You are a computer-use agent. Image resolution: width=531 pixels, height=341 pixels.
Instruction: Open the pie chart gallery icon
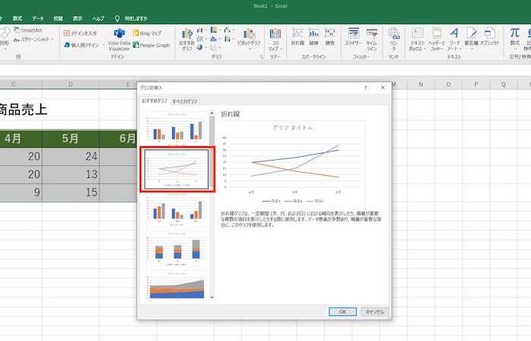click(200, 47)
